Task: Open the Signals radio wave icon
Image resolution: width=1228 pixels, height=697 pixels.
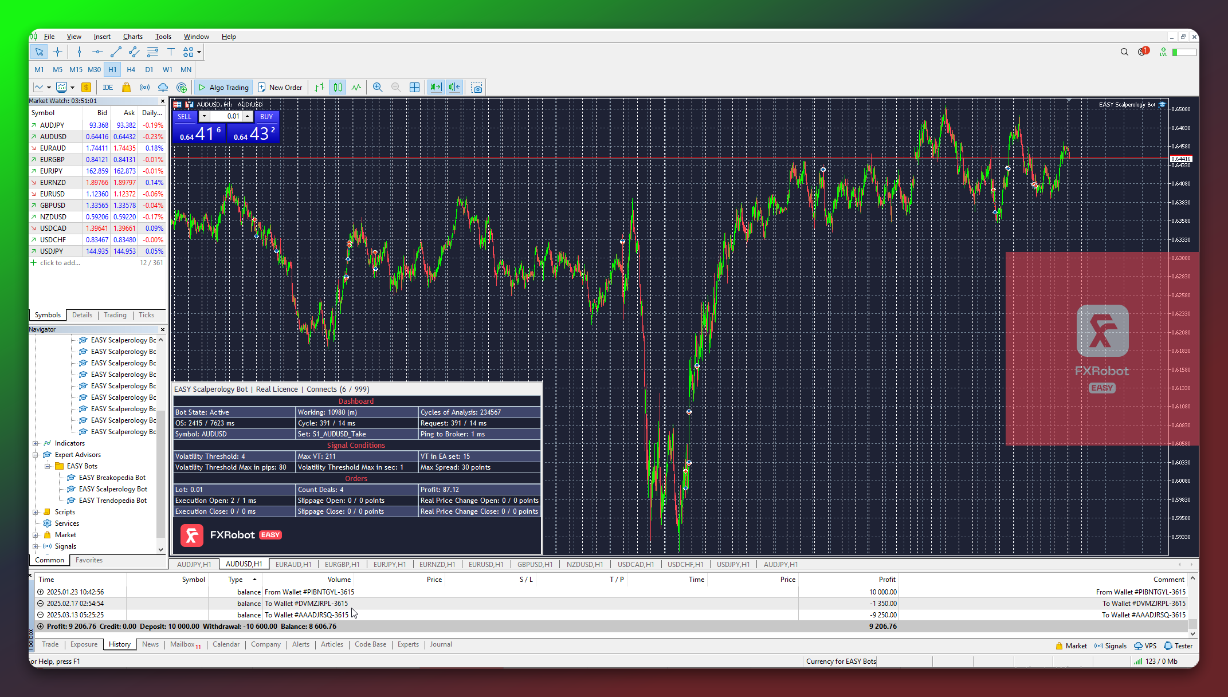Action: click(144, 88)
